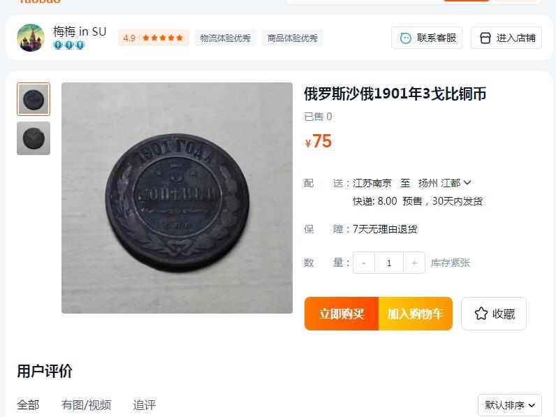
Task: Select the first coin thumbnail
Action: pos(34,99)
